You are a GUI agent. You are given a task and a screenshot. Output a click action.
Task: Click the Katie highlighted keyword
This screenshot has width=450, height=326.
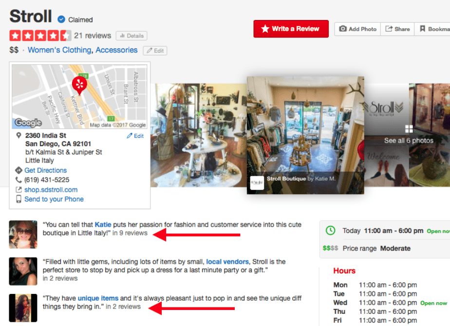tap(103, 224)
